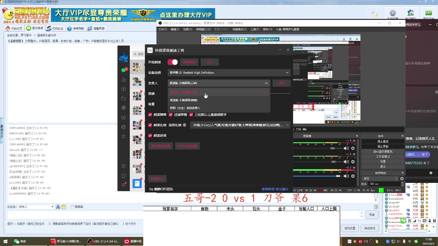Viewport: 438px width, 246px height.
Task: Open OBS 编辑(E) menu
Action: [175, 29]
